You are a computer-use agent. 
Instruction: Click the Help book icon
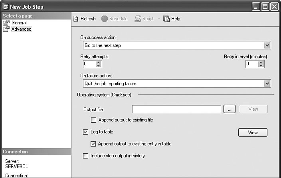tap(166, 19)
